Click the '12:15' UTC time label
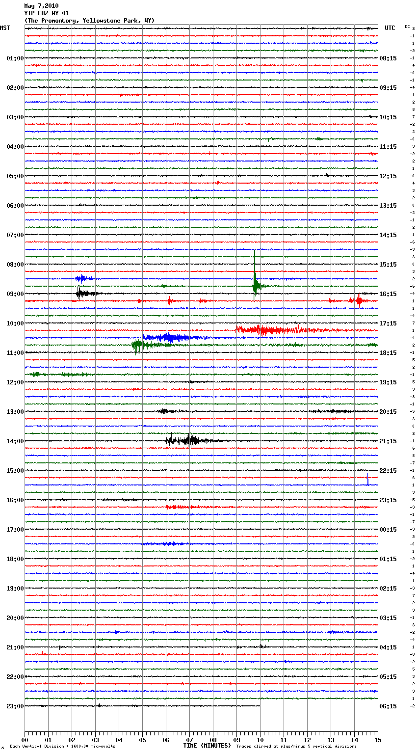Image resolution: width=417 pixels, height=753 pixels. 388,176
